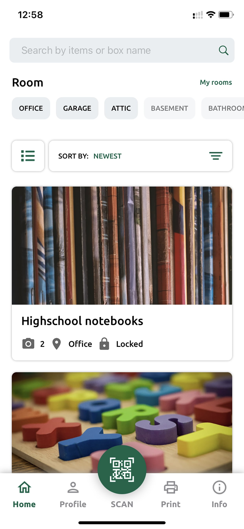
Task: Open the sort filter lines icon
Action: click(x=216, y=156)
